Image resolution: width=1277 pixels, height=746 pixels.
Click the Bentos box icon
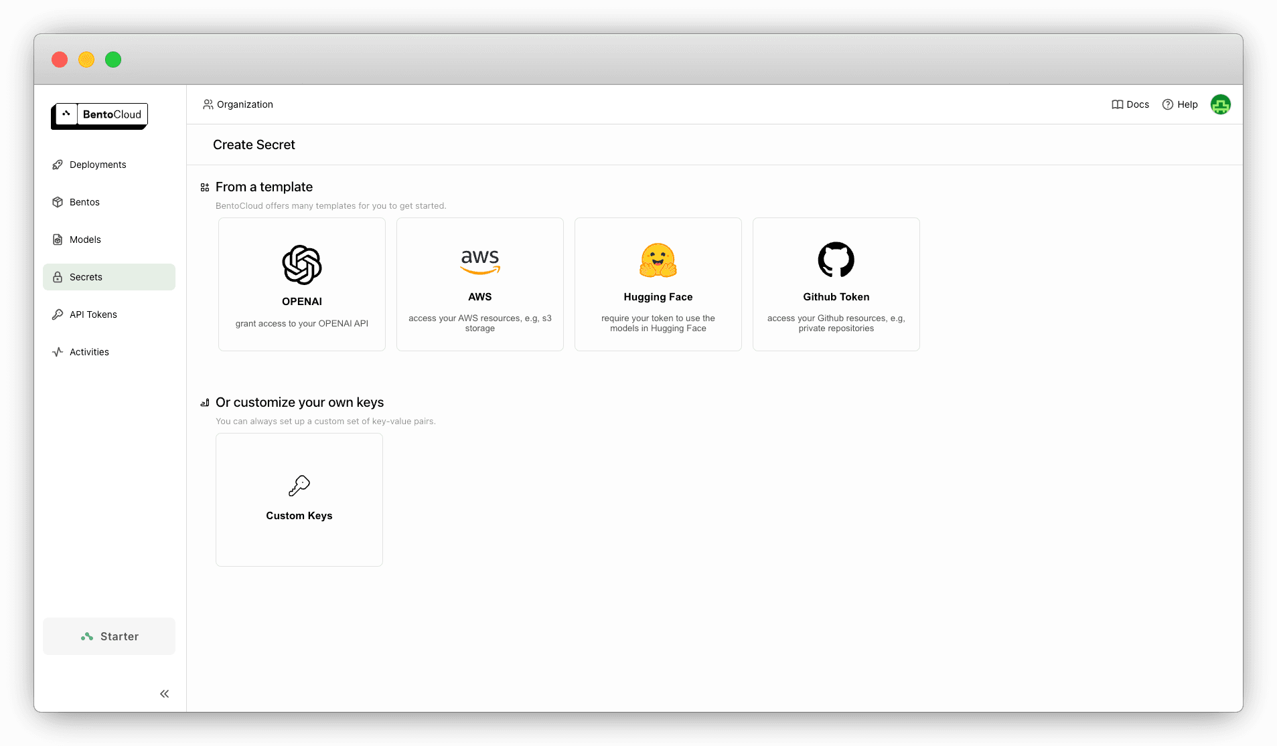point(58,202)
